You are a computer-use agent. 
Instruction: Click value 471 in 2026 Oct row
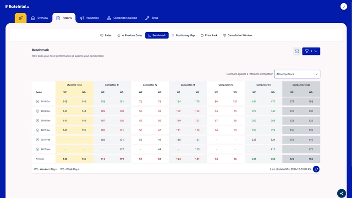[273, 101]
